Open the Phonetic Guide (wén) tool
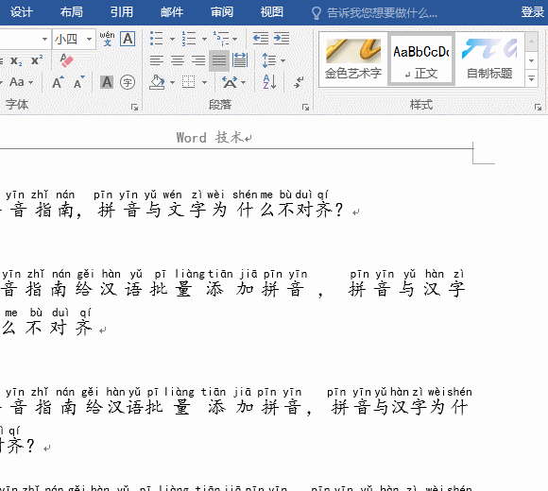Screen dimensions: 548x491 tap(107, 39)
